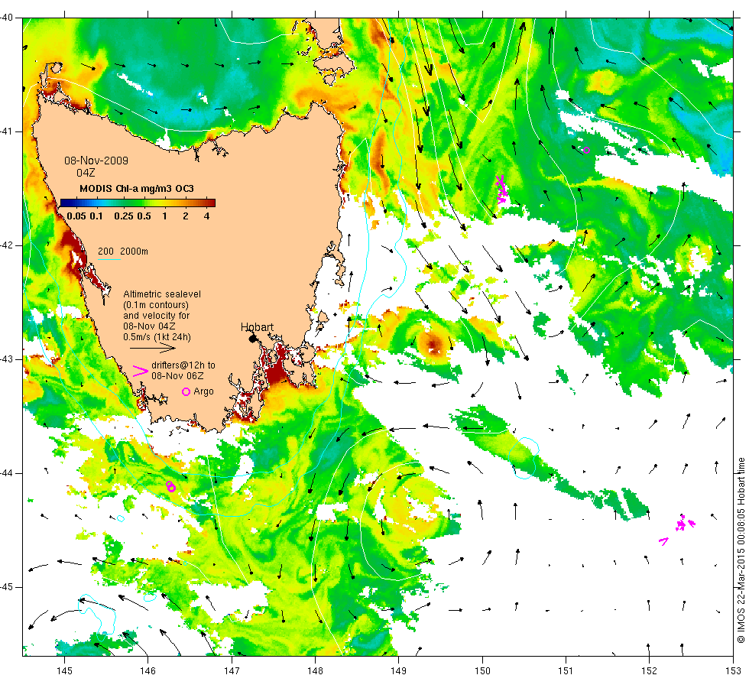Click the 0.05 value on color scale
749x688 pixels.
click(76, 216)
